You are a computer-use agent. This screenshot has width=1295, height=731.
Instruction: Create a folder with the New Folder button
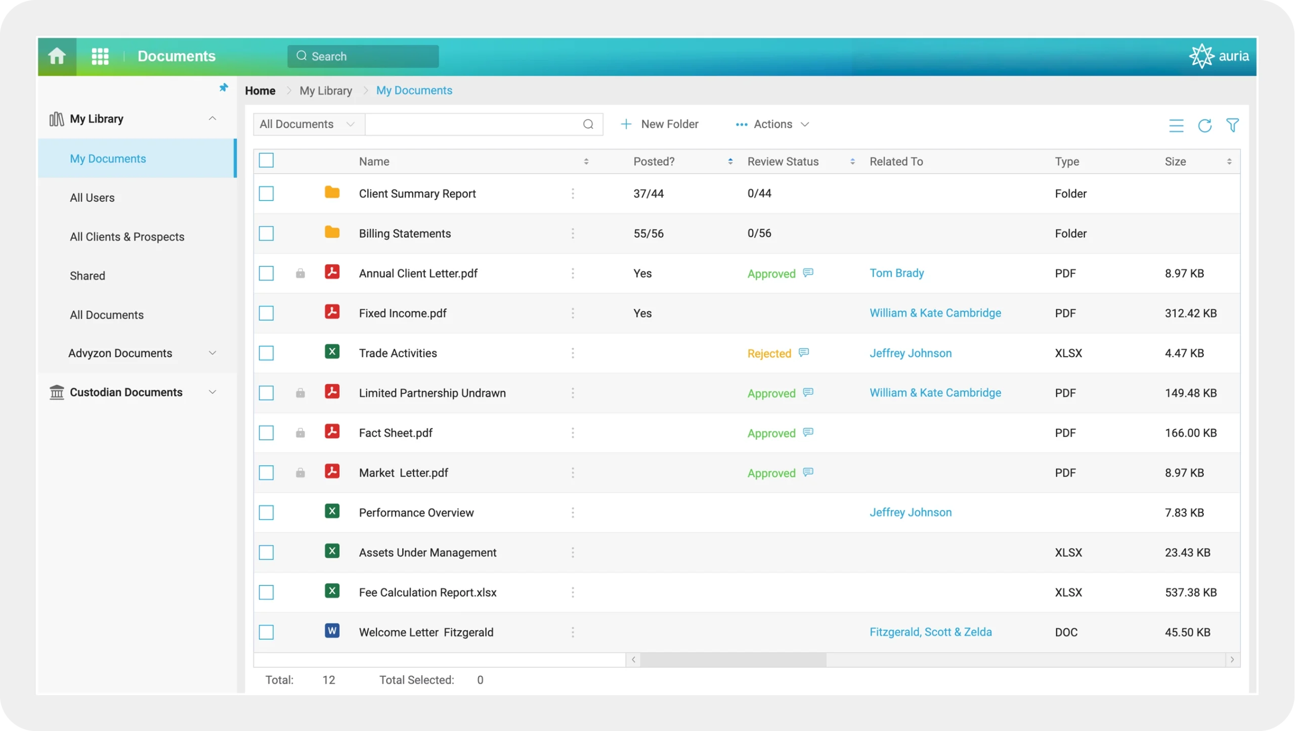point(660,124)
